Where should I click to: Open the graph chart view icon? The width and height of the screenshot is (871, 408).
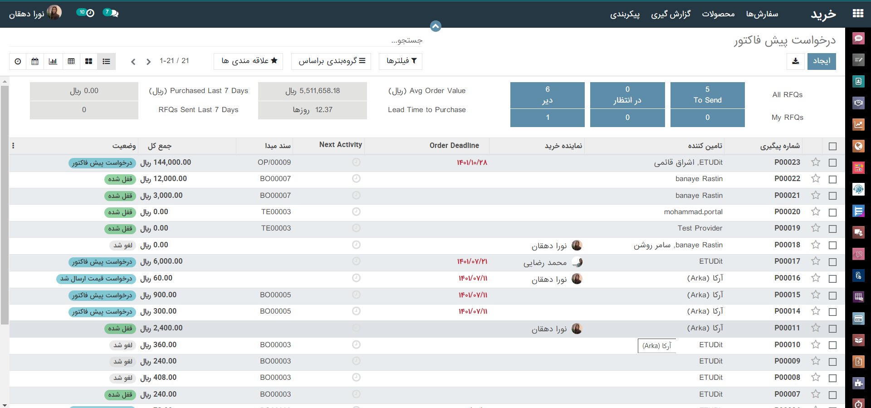tap(53, 61)
